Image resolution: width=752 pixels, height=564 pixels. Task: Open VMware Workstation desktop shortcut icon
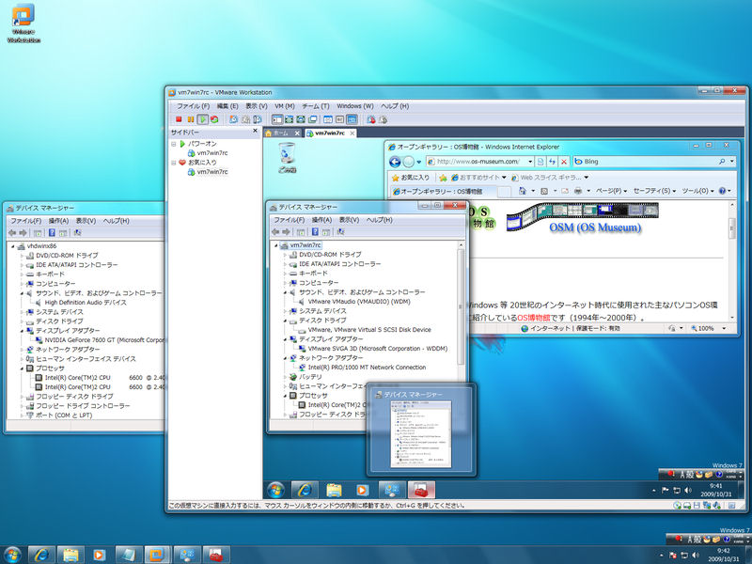(23, 23)
